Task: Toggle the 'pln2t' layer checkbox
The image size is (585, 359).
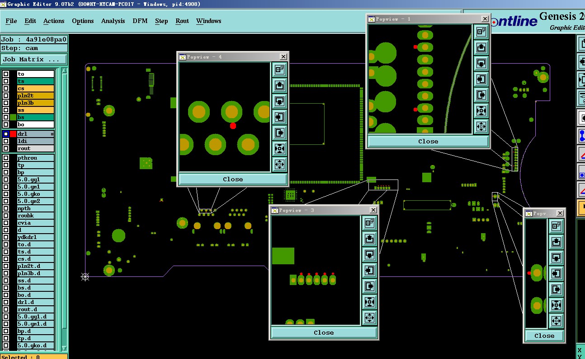Action: point(6,96)
